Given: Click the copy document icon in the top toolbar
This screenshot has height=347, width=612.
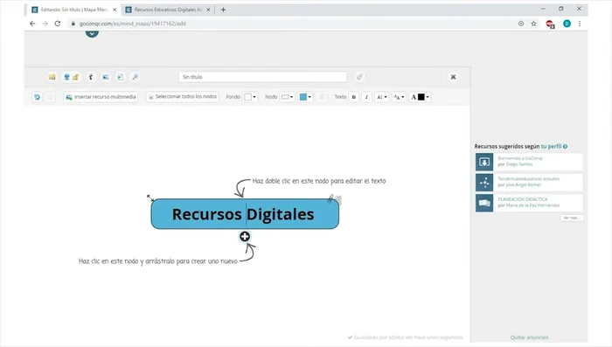Looking at the screenshot, I should pos(121,77).
